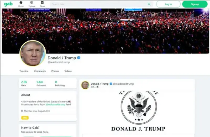Open the Home icon in navigation

tap(21, 3)
